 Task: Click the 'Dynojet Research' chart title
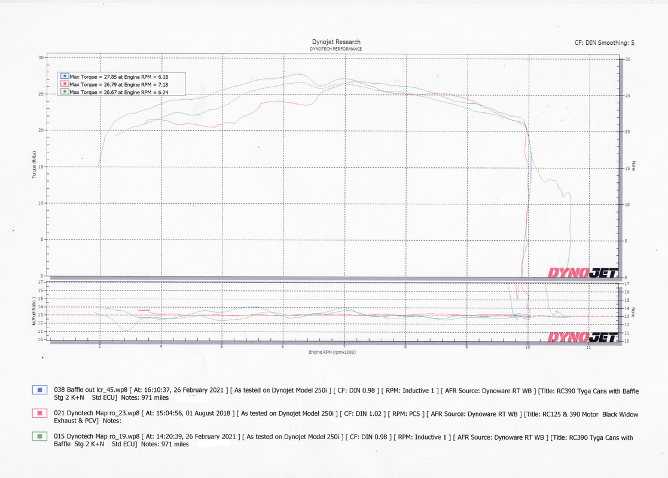pyautogui.click(x=336, y=42)
